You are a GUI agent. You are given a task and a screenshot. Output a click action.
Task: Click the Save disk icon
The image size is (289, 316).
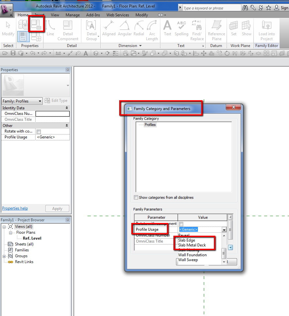pos(13,53)
